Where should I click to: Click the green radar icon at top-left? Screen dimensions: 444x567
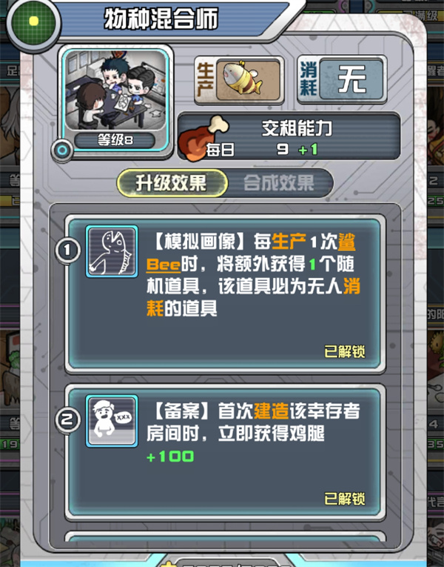tap(33, 22)
